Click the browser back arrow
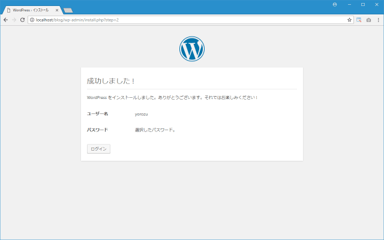The width and height of the screenshot is (384, 240). [x=5, y=20]
